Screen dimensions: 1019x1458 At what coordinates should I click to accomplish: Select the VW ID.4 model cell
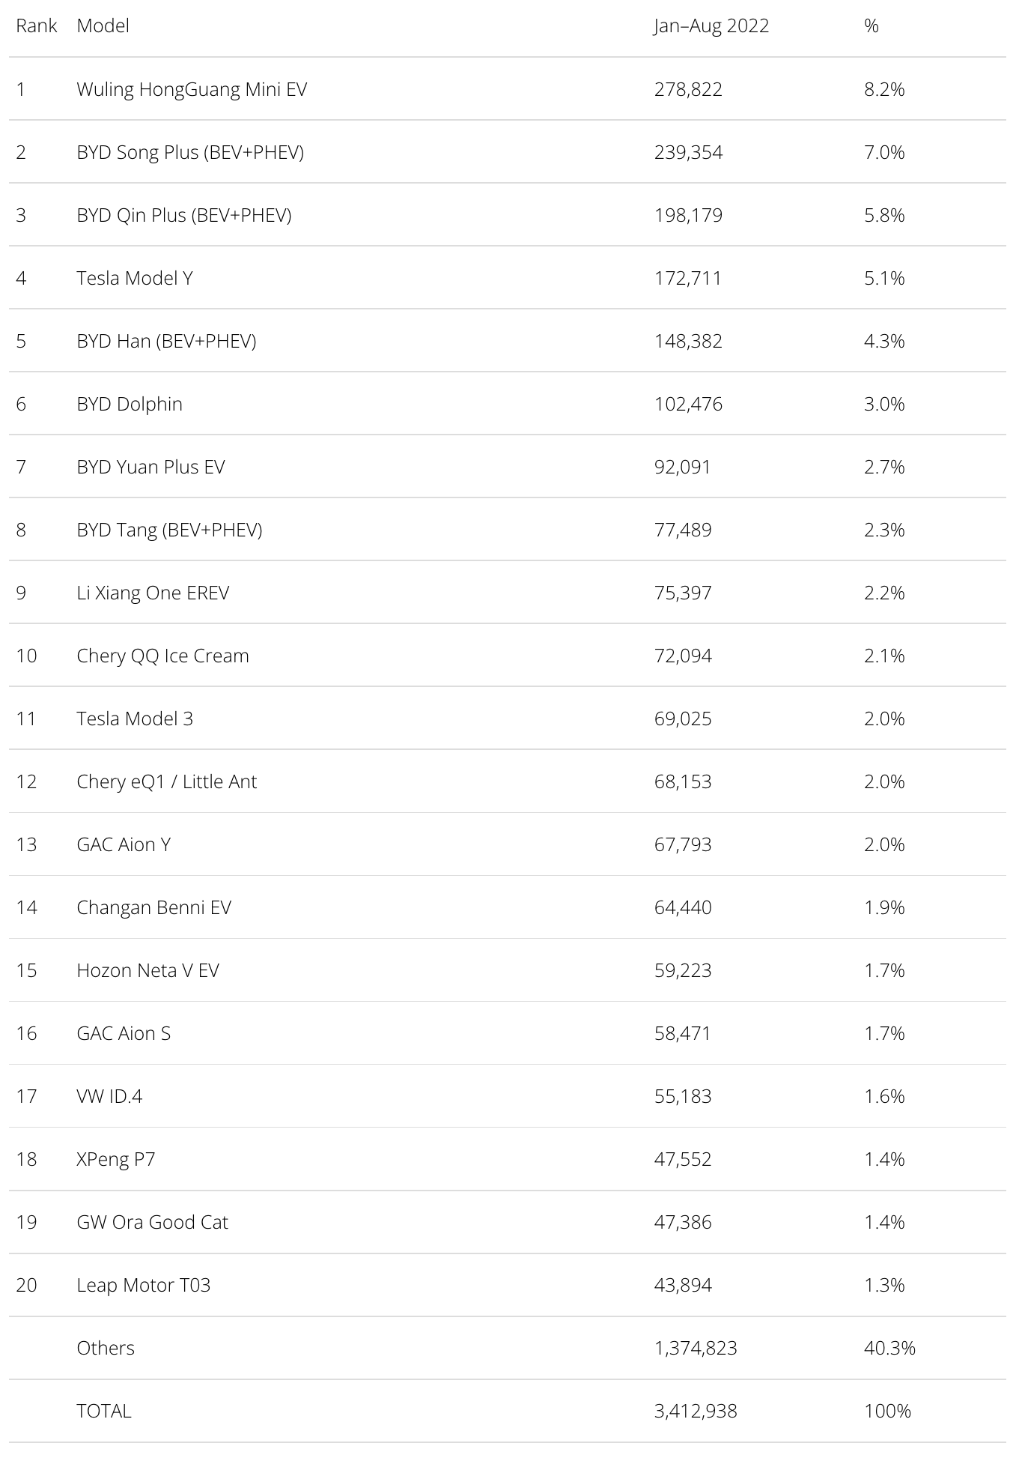pyautogui.click(x=109, y=1096)
